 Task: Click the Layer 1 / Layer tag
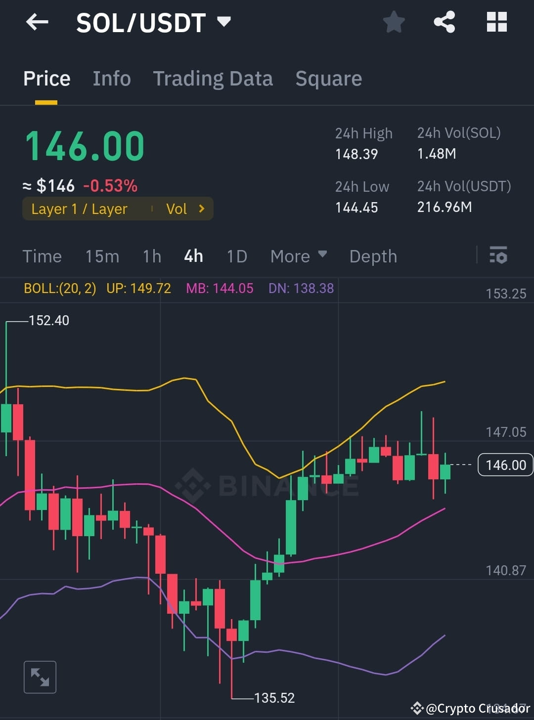click(x=80, y=209)
